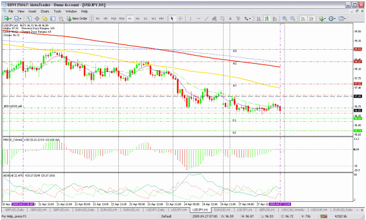The width and height of the screenshot is (366, 220).
Task: Set timeframe to M5
Action: click(x=105, y=18)
